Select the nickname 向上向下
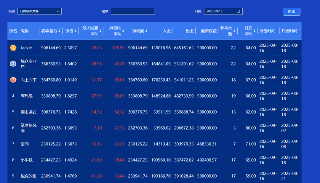The height and width of the screenshot is (183, 320). pos(28,80)
